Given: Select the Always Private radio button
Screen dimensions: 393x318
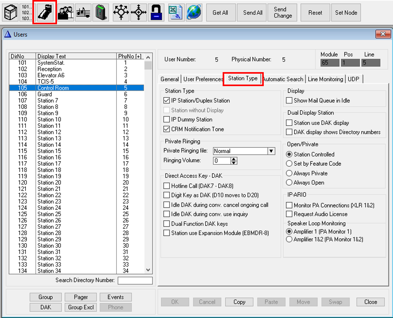Looking at the screenshot, I should tap(289, 173).
